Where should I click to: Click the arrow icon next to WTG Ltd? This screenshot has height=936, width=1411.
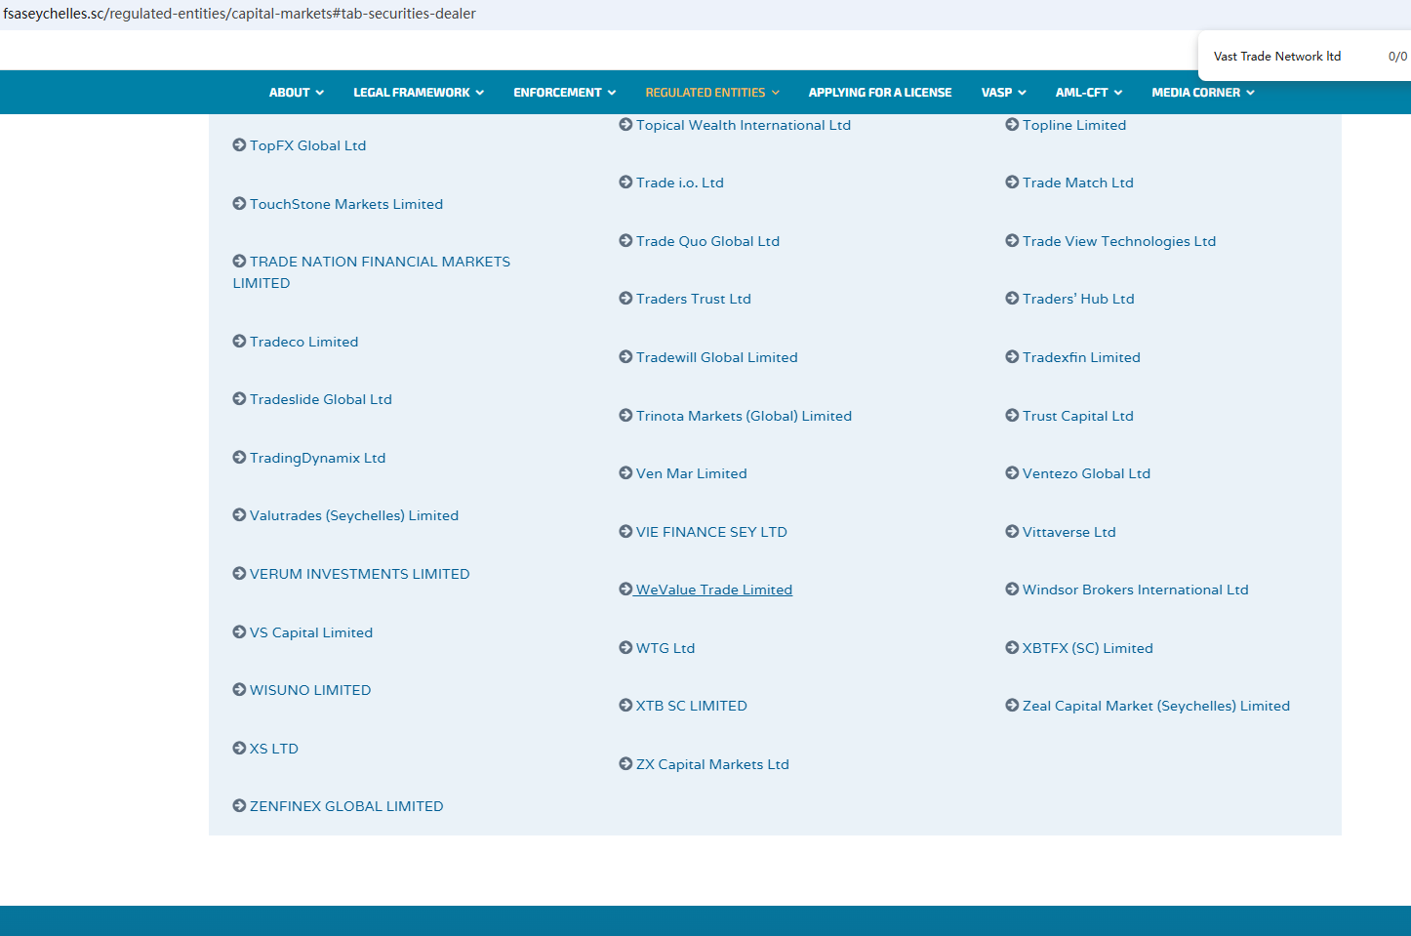[625, 648]
